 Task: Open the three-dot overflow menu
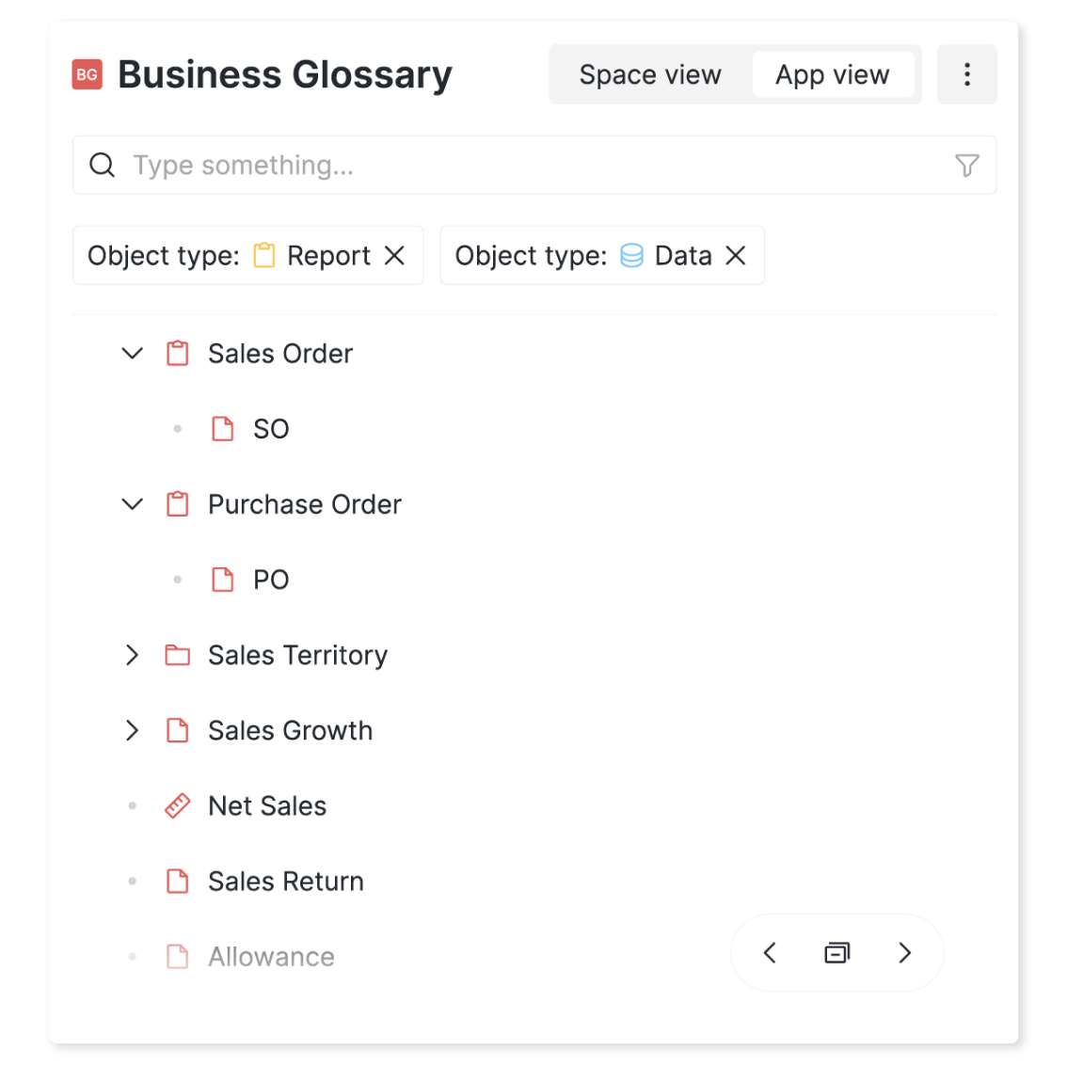pos(967,74)
